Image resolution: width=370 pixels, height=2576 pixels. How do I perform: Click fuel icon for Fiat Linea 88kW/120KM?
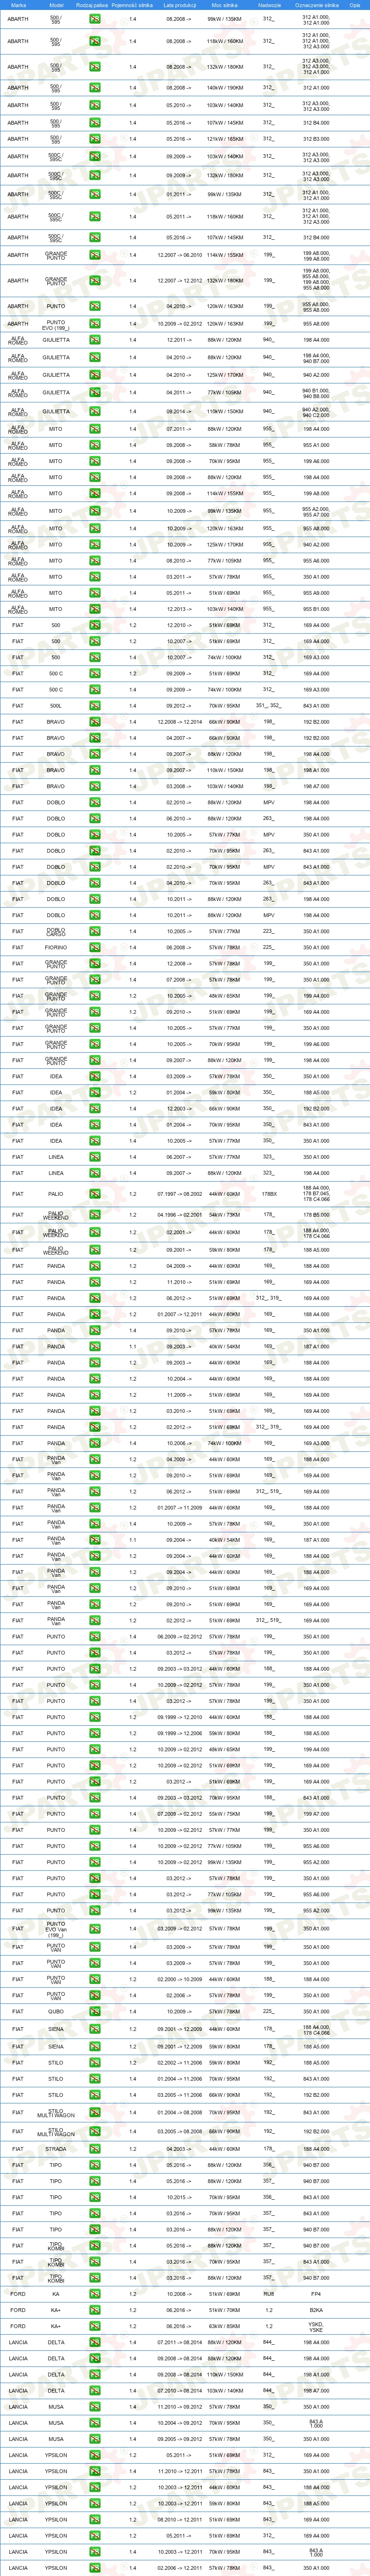point(95,1173)
